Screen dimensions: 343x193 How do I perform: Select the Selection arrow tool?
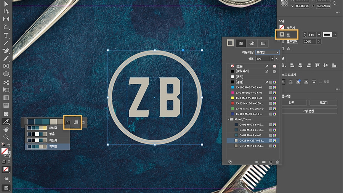[6, 4]
